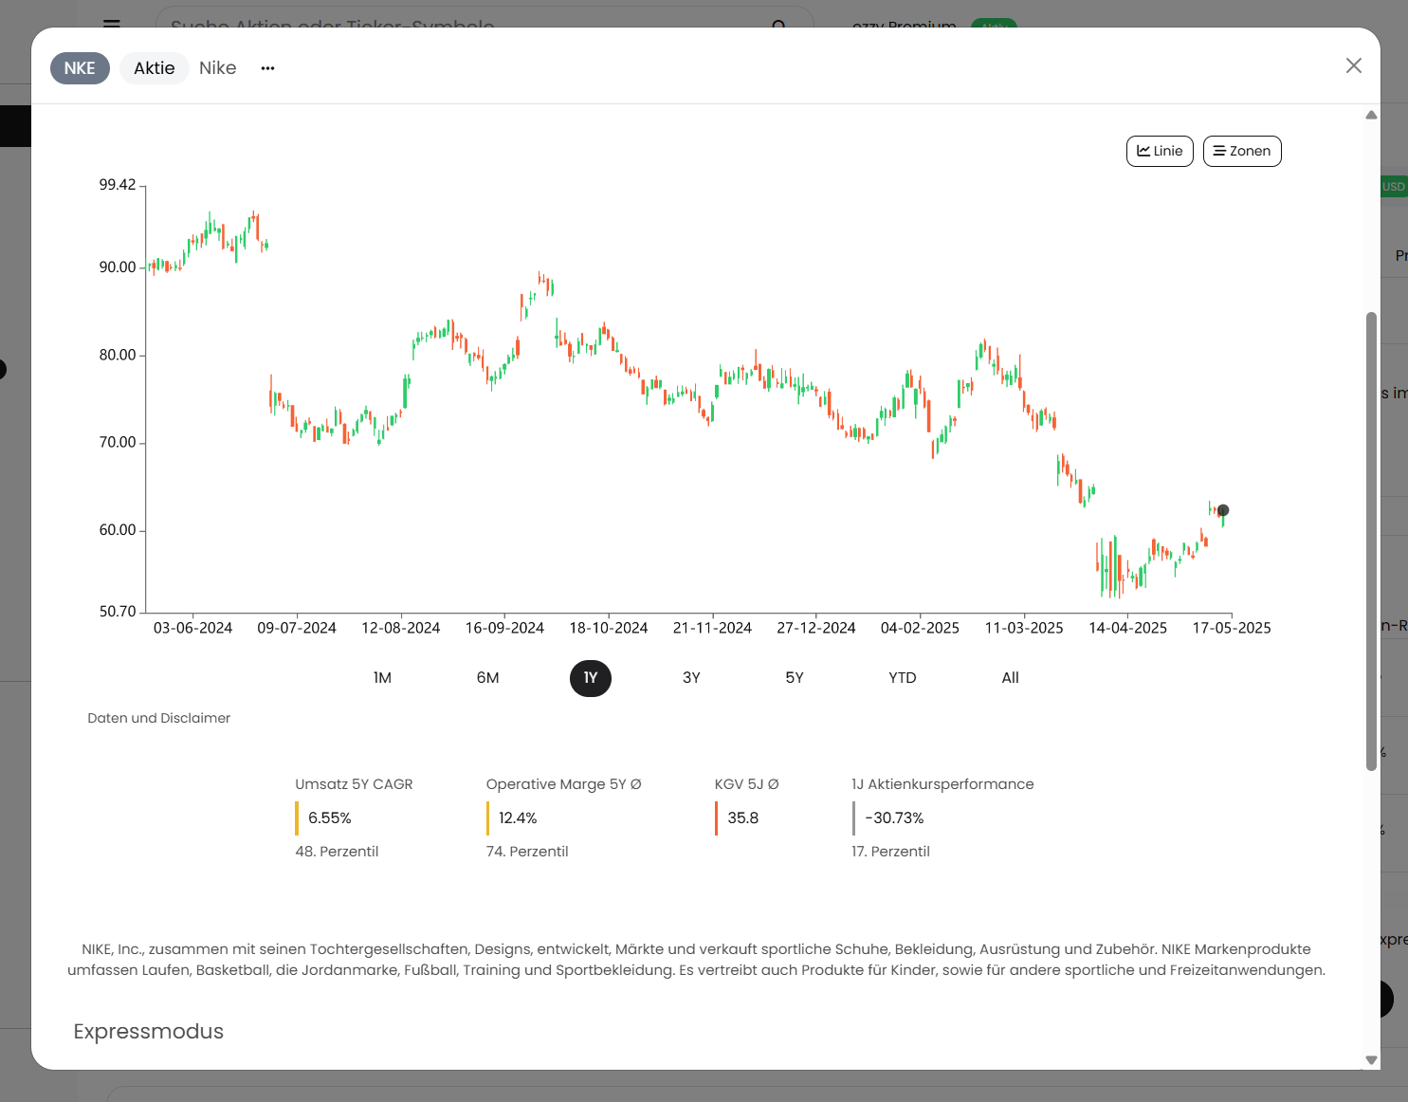Image resolution: width=1408 pixels, height=1102 pixels.
Task: Open Daten und Disclaimer link
Action: (x=158, y=718)
